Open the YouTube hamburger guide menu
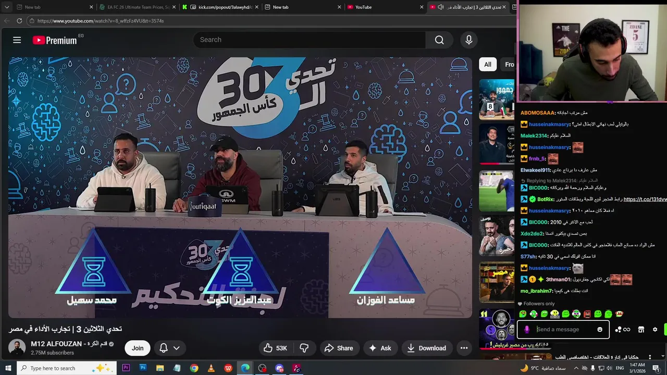667x375 pixels. point(17,40)
